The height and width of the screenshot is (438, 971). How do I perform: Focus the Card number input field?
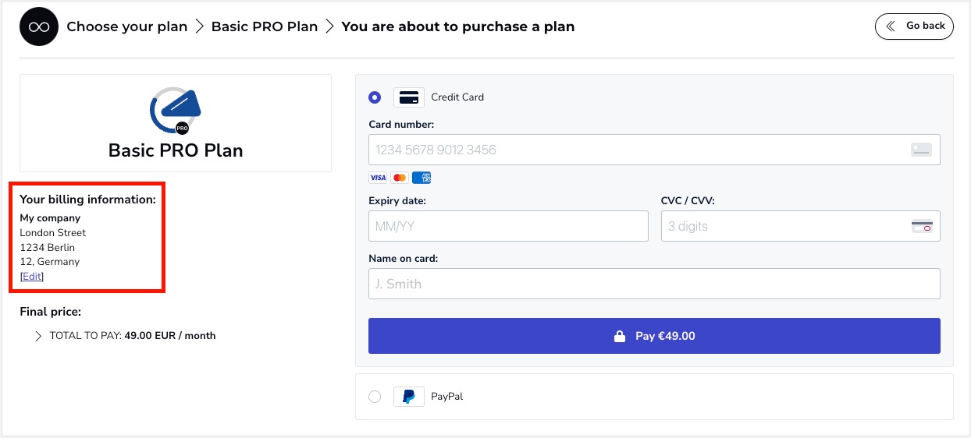tap(654, 150)
